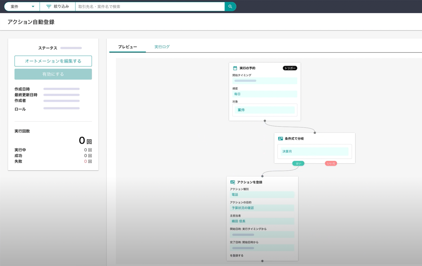The image size is (422, 266).
Task: Click the 条件式で分岐 node icon
Action: point(280,139)
